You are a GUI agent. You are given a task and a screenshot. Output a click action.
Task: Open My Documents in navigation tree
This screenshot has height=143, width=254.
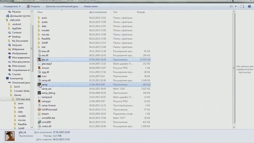(20, 41)
